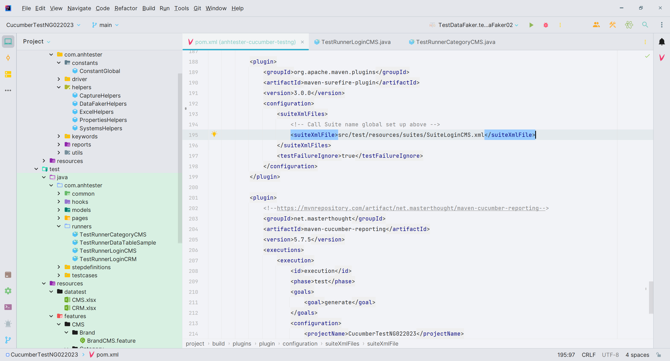Open the atom plugin icon in toolbar

tap(629, 25)
